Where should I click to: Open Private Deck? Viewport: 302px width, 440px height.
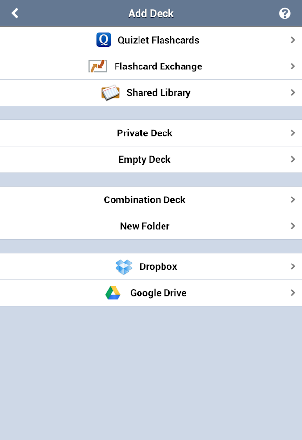[144, 133]
